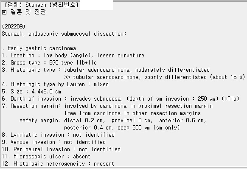Click the line Stomach, endoscopic submucosal dissection
This screenshot has height=169, width=247.
tap(64, 34)
